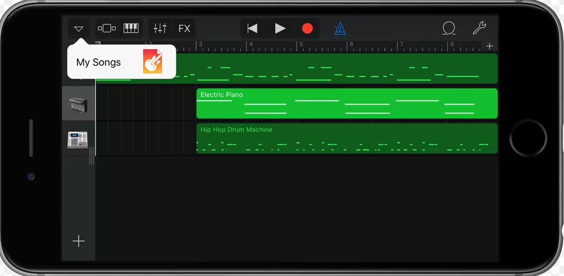
Task: Open the FX effects panel
Action: (x=184, y=28)
